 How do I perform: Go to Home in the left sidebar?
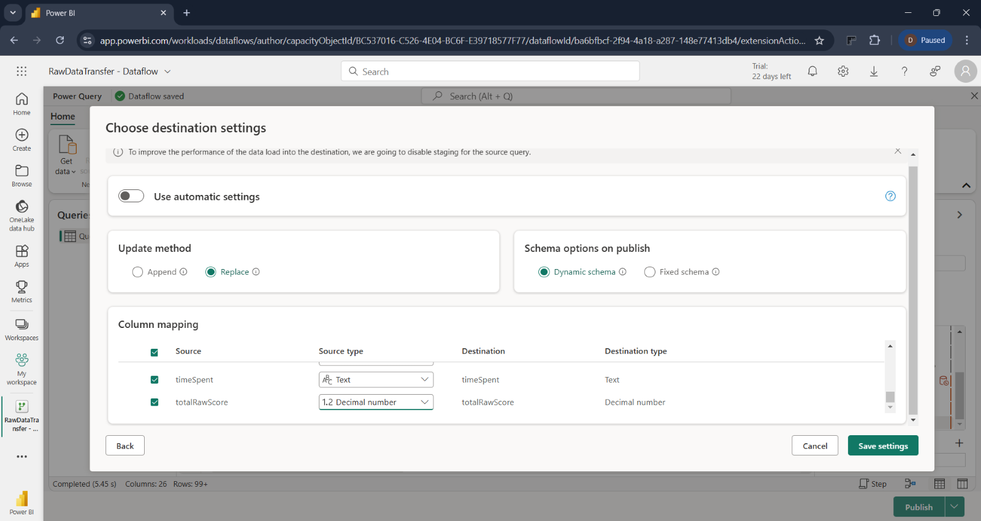point(21,104)
